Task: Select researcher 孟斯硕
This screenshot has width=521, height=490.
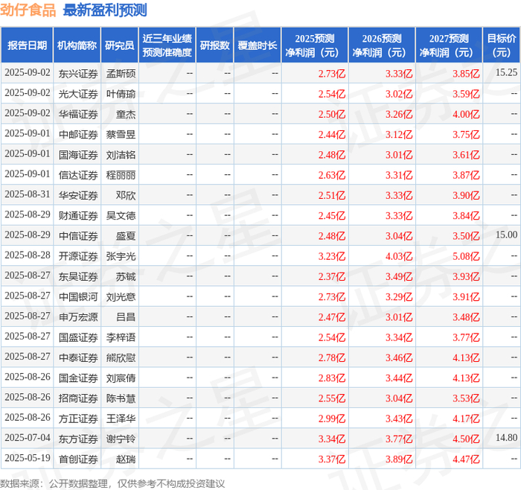Action: (x=121, y=74)
